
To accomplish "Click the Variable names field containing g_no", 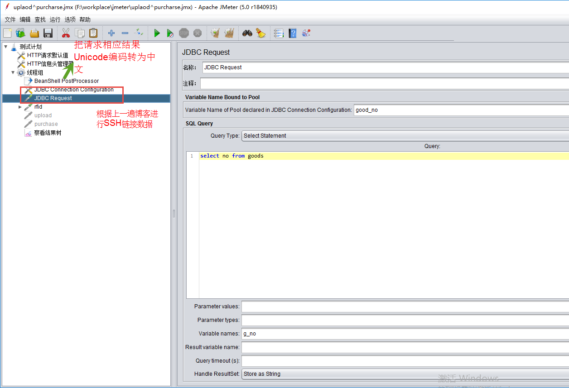I will click(x=405, y=334).
